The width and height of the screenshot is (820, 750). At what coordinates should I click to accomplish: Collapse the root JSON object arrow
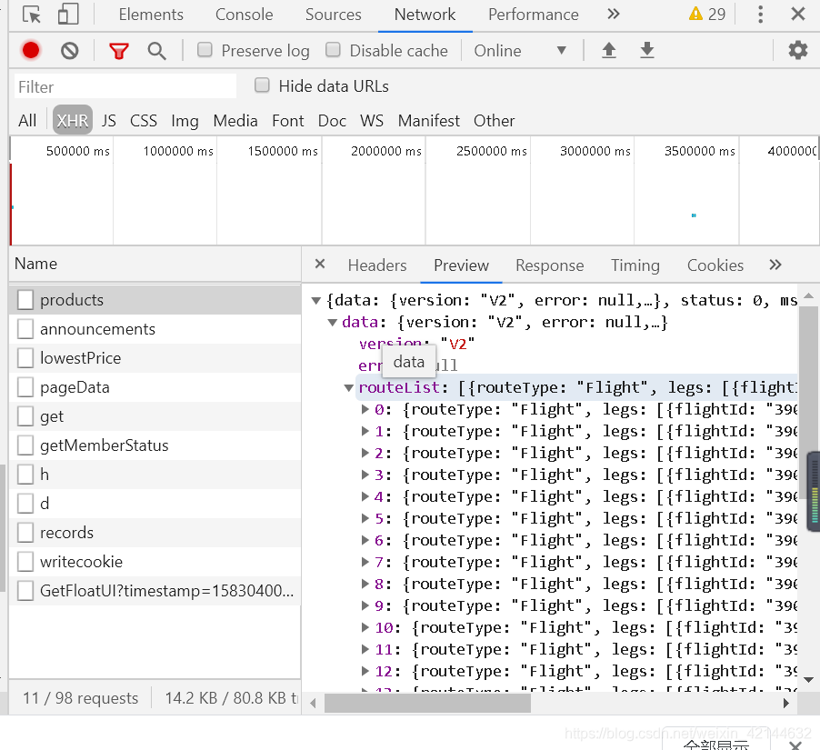(315, 301)
